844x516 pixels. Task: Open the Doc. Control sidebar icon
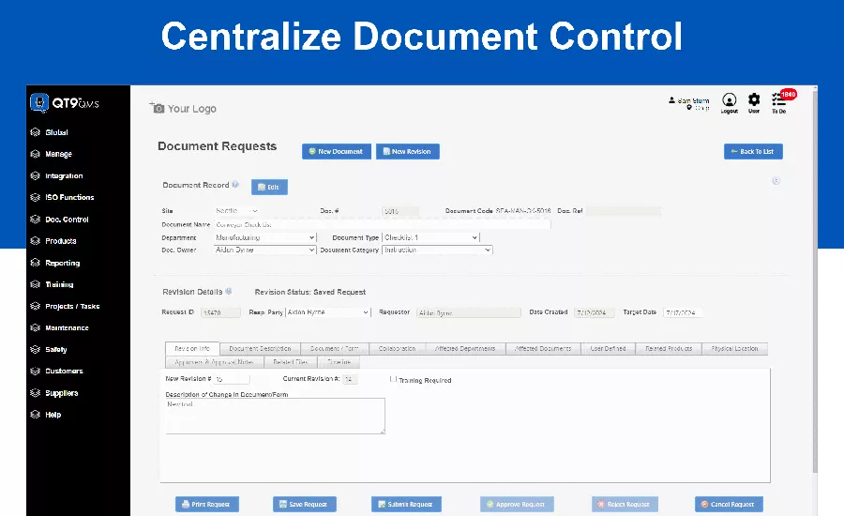pos(36,220)
